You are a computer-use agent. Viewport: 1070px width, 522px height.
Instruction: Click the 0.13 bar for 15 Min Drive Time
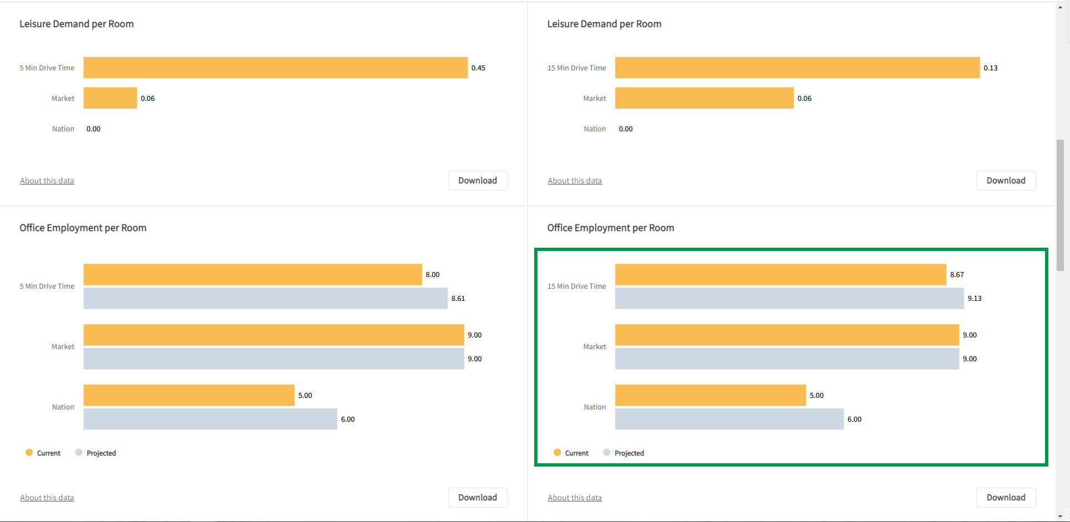click(797, 68)
